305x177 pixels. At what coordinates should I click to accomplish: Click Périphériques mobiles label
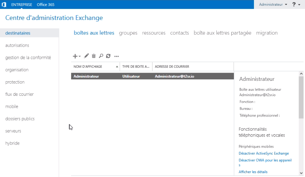click(256, 147)
